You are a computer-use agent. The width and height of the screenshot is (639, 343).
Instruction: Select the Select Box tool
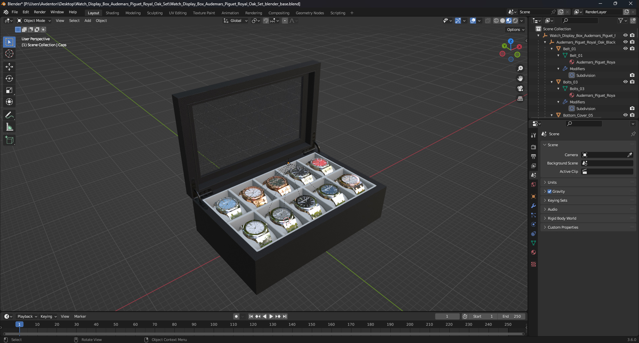point(9,42)
